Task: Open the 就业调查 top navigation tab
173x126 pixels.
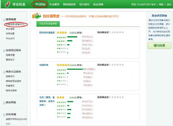Action: point(98,4)
